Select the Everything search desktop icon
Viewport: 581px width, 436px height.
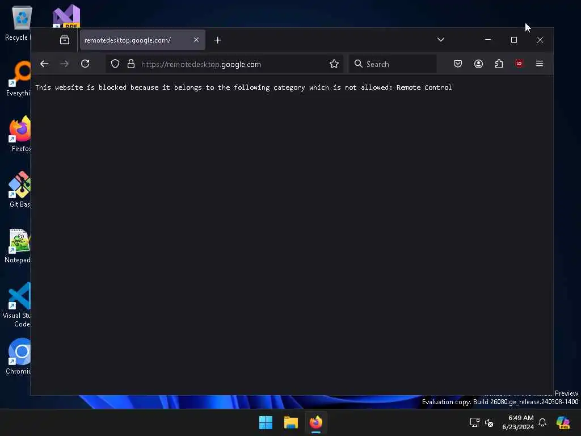coord(18,78)
